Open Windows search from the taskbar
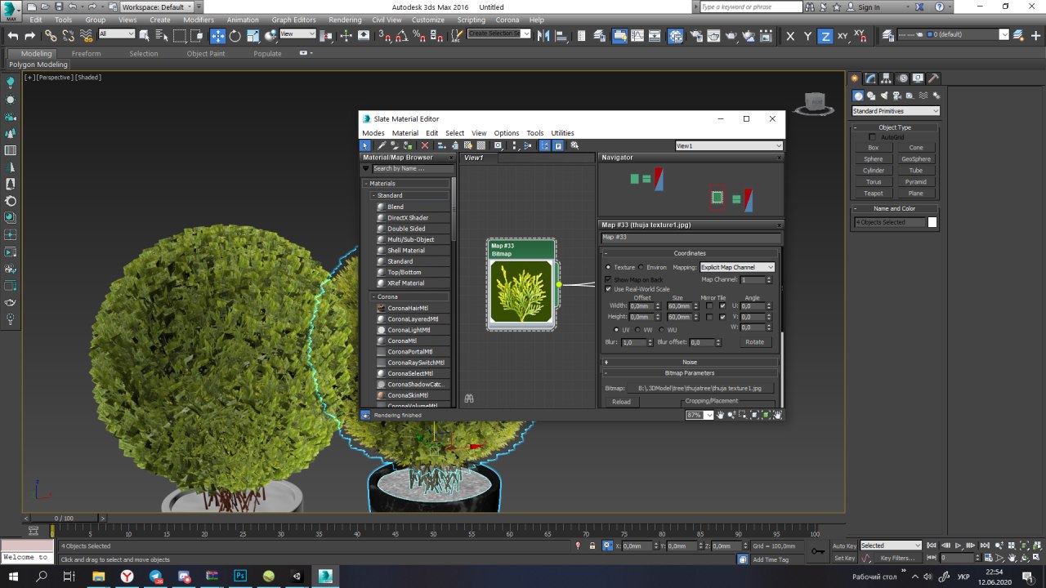 click(x=42, y=576)
